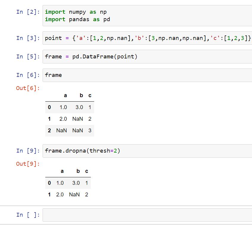Click the In [3]: prompt label

(28, 38)
